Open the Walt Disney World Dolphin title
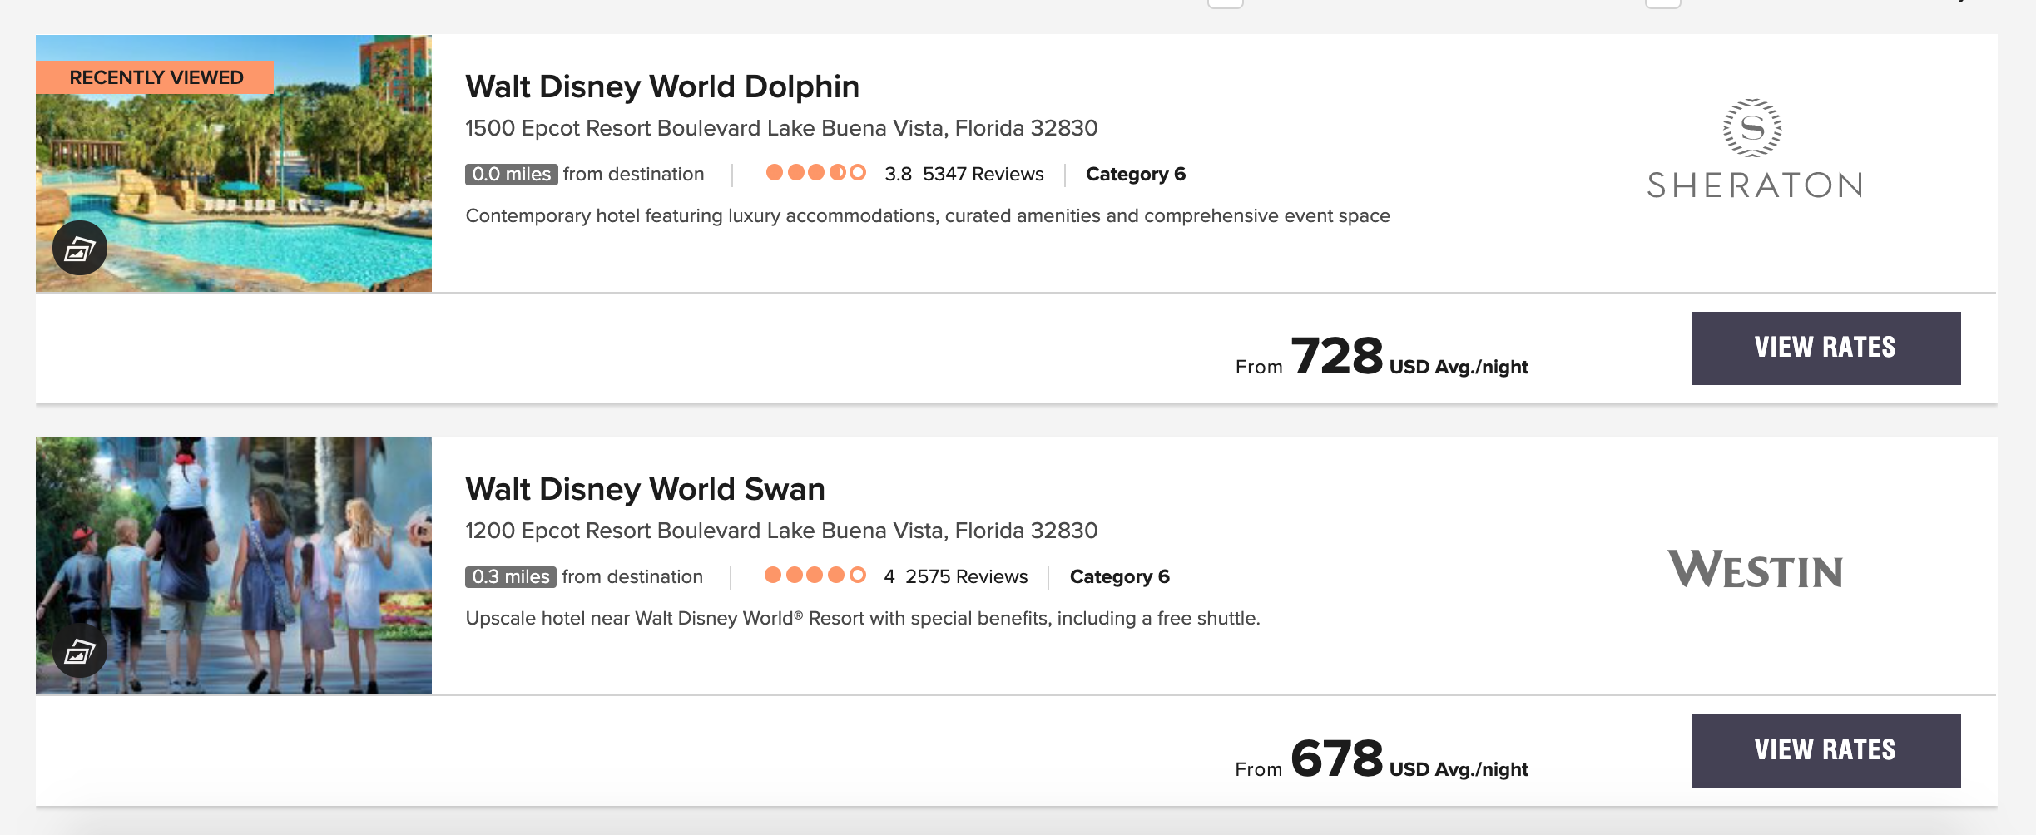2036x835 pixels. pos(661,86)
